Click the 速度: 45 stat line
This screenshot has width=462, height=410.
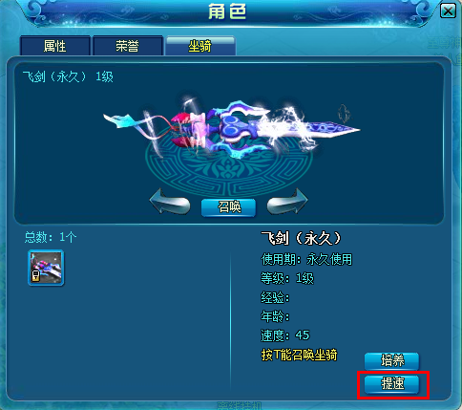[x=285, y=335]
